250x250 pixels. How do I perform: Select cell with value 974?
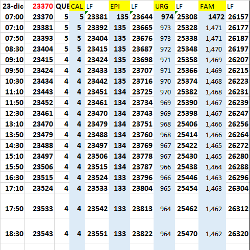164,17
